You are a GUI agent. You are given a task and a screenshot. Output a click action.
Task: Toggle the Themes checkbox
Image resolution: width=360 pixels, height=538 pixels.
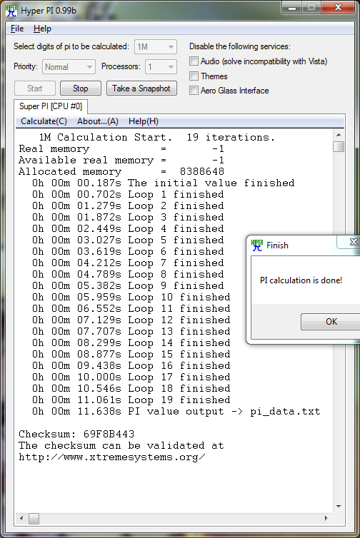point(194,76)
